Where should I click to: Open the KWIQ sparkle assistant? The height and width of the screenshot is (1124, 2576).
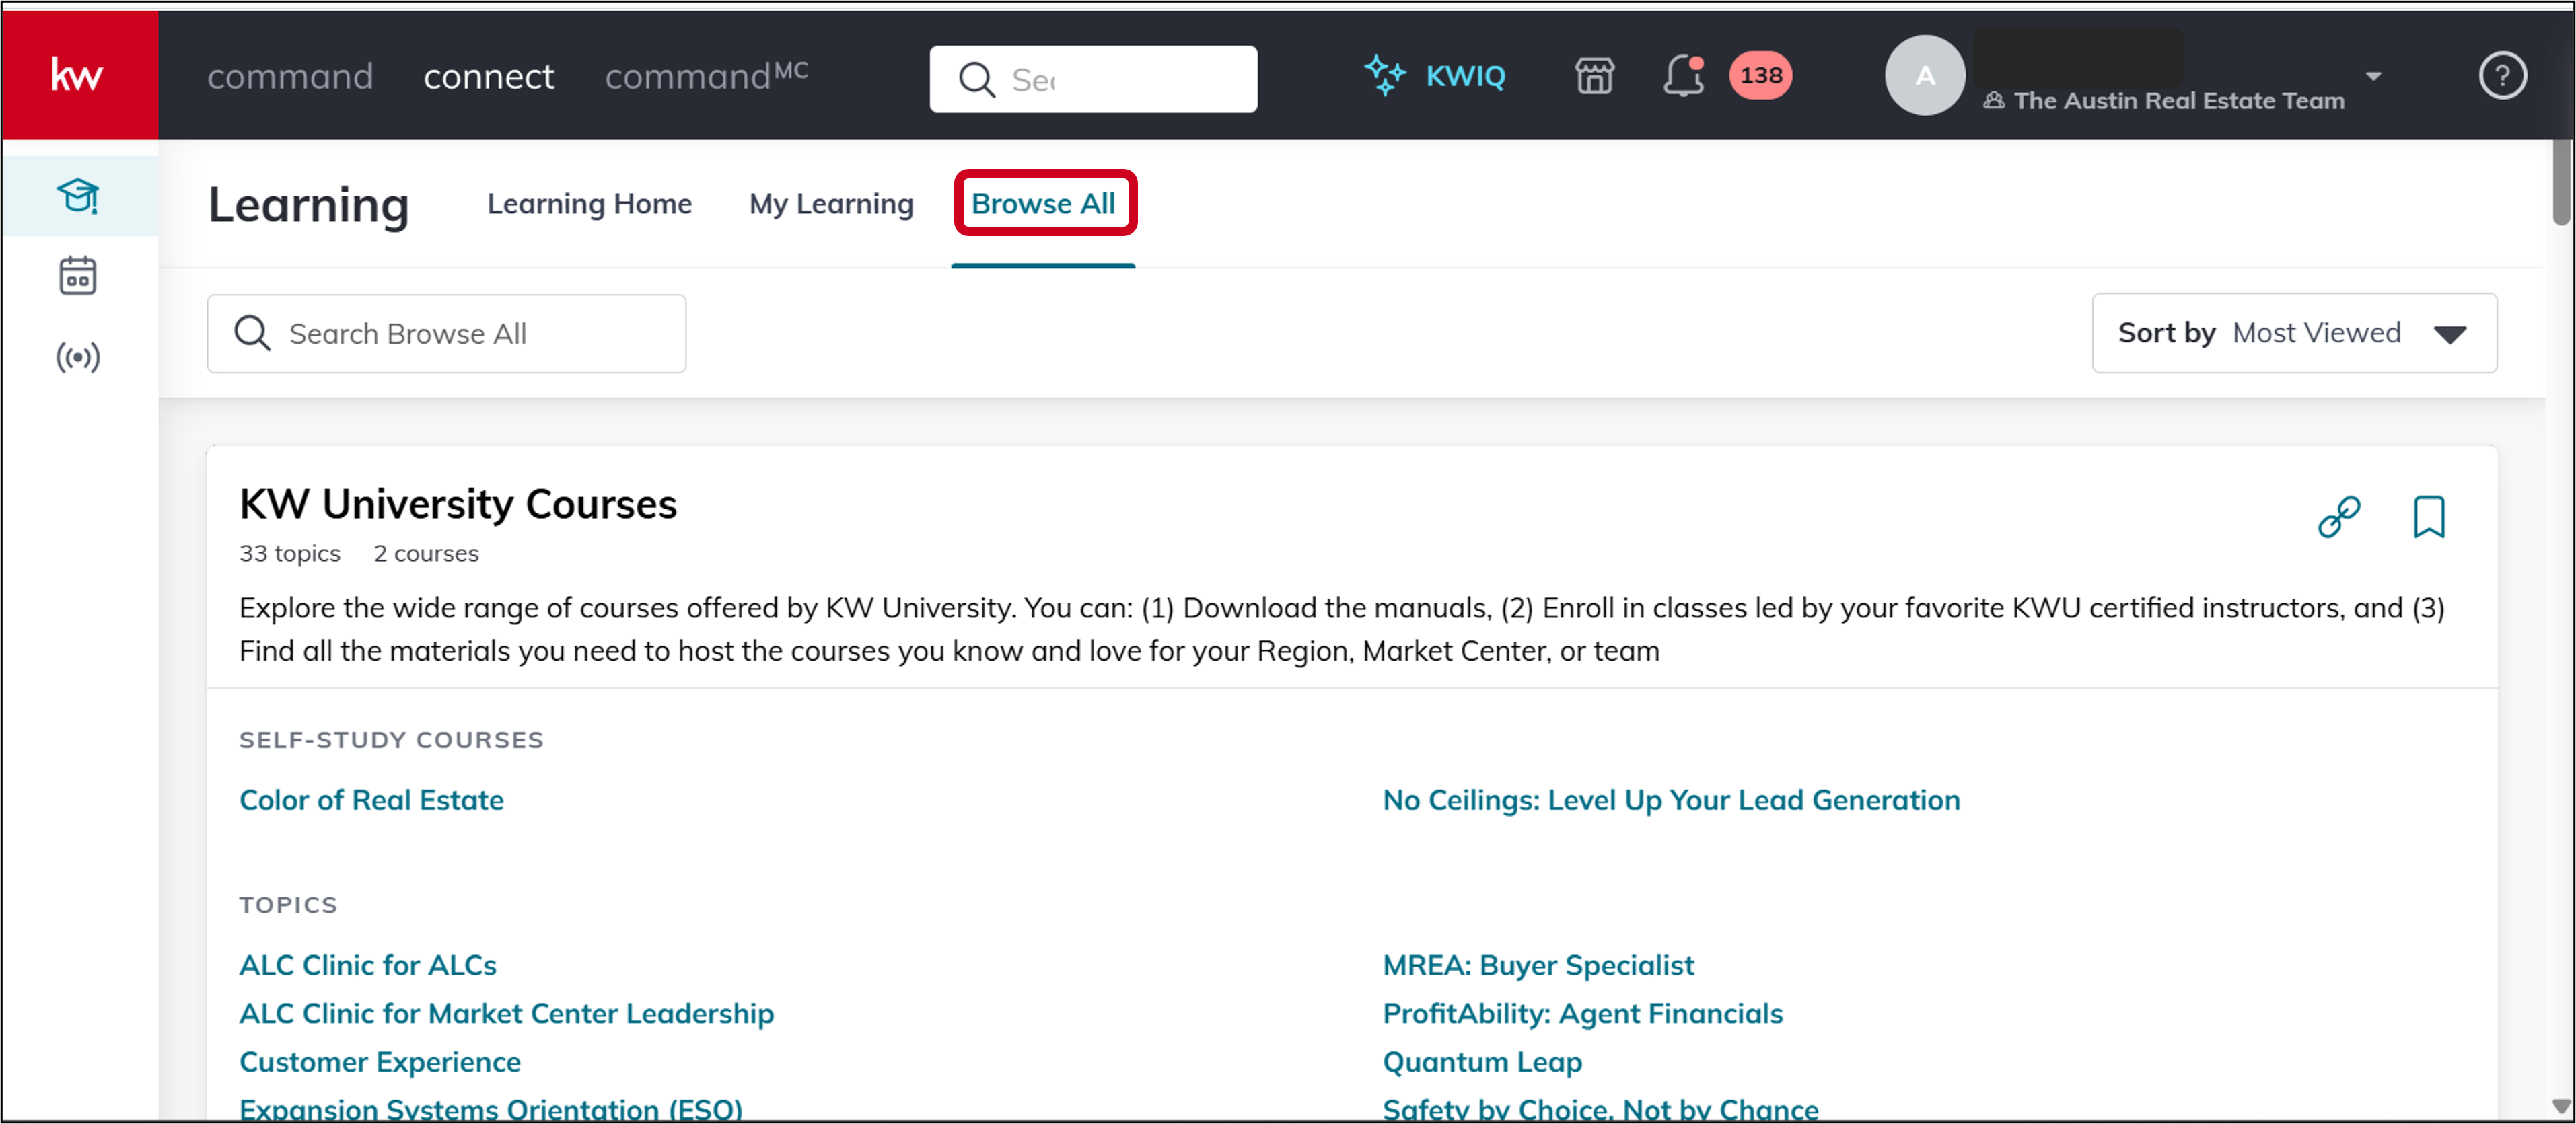coord(1435,76)
